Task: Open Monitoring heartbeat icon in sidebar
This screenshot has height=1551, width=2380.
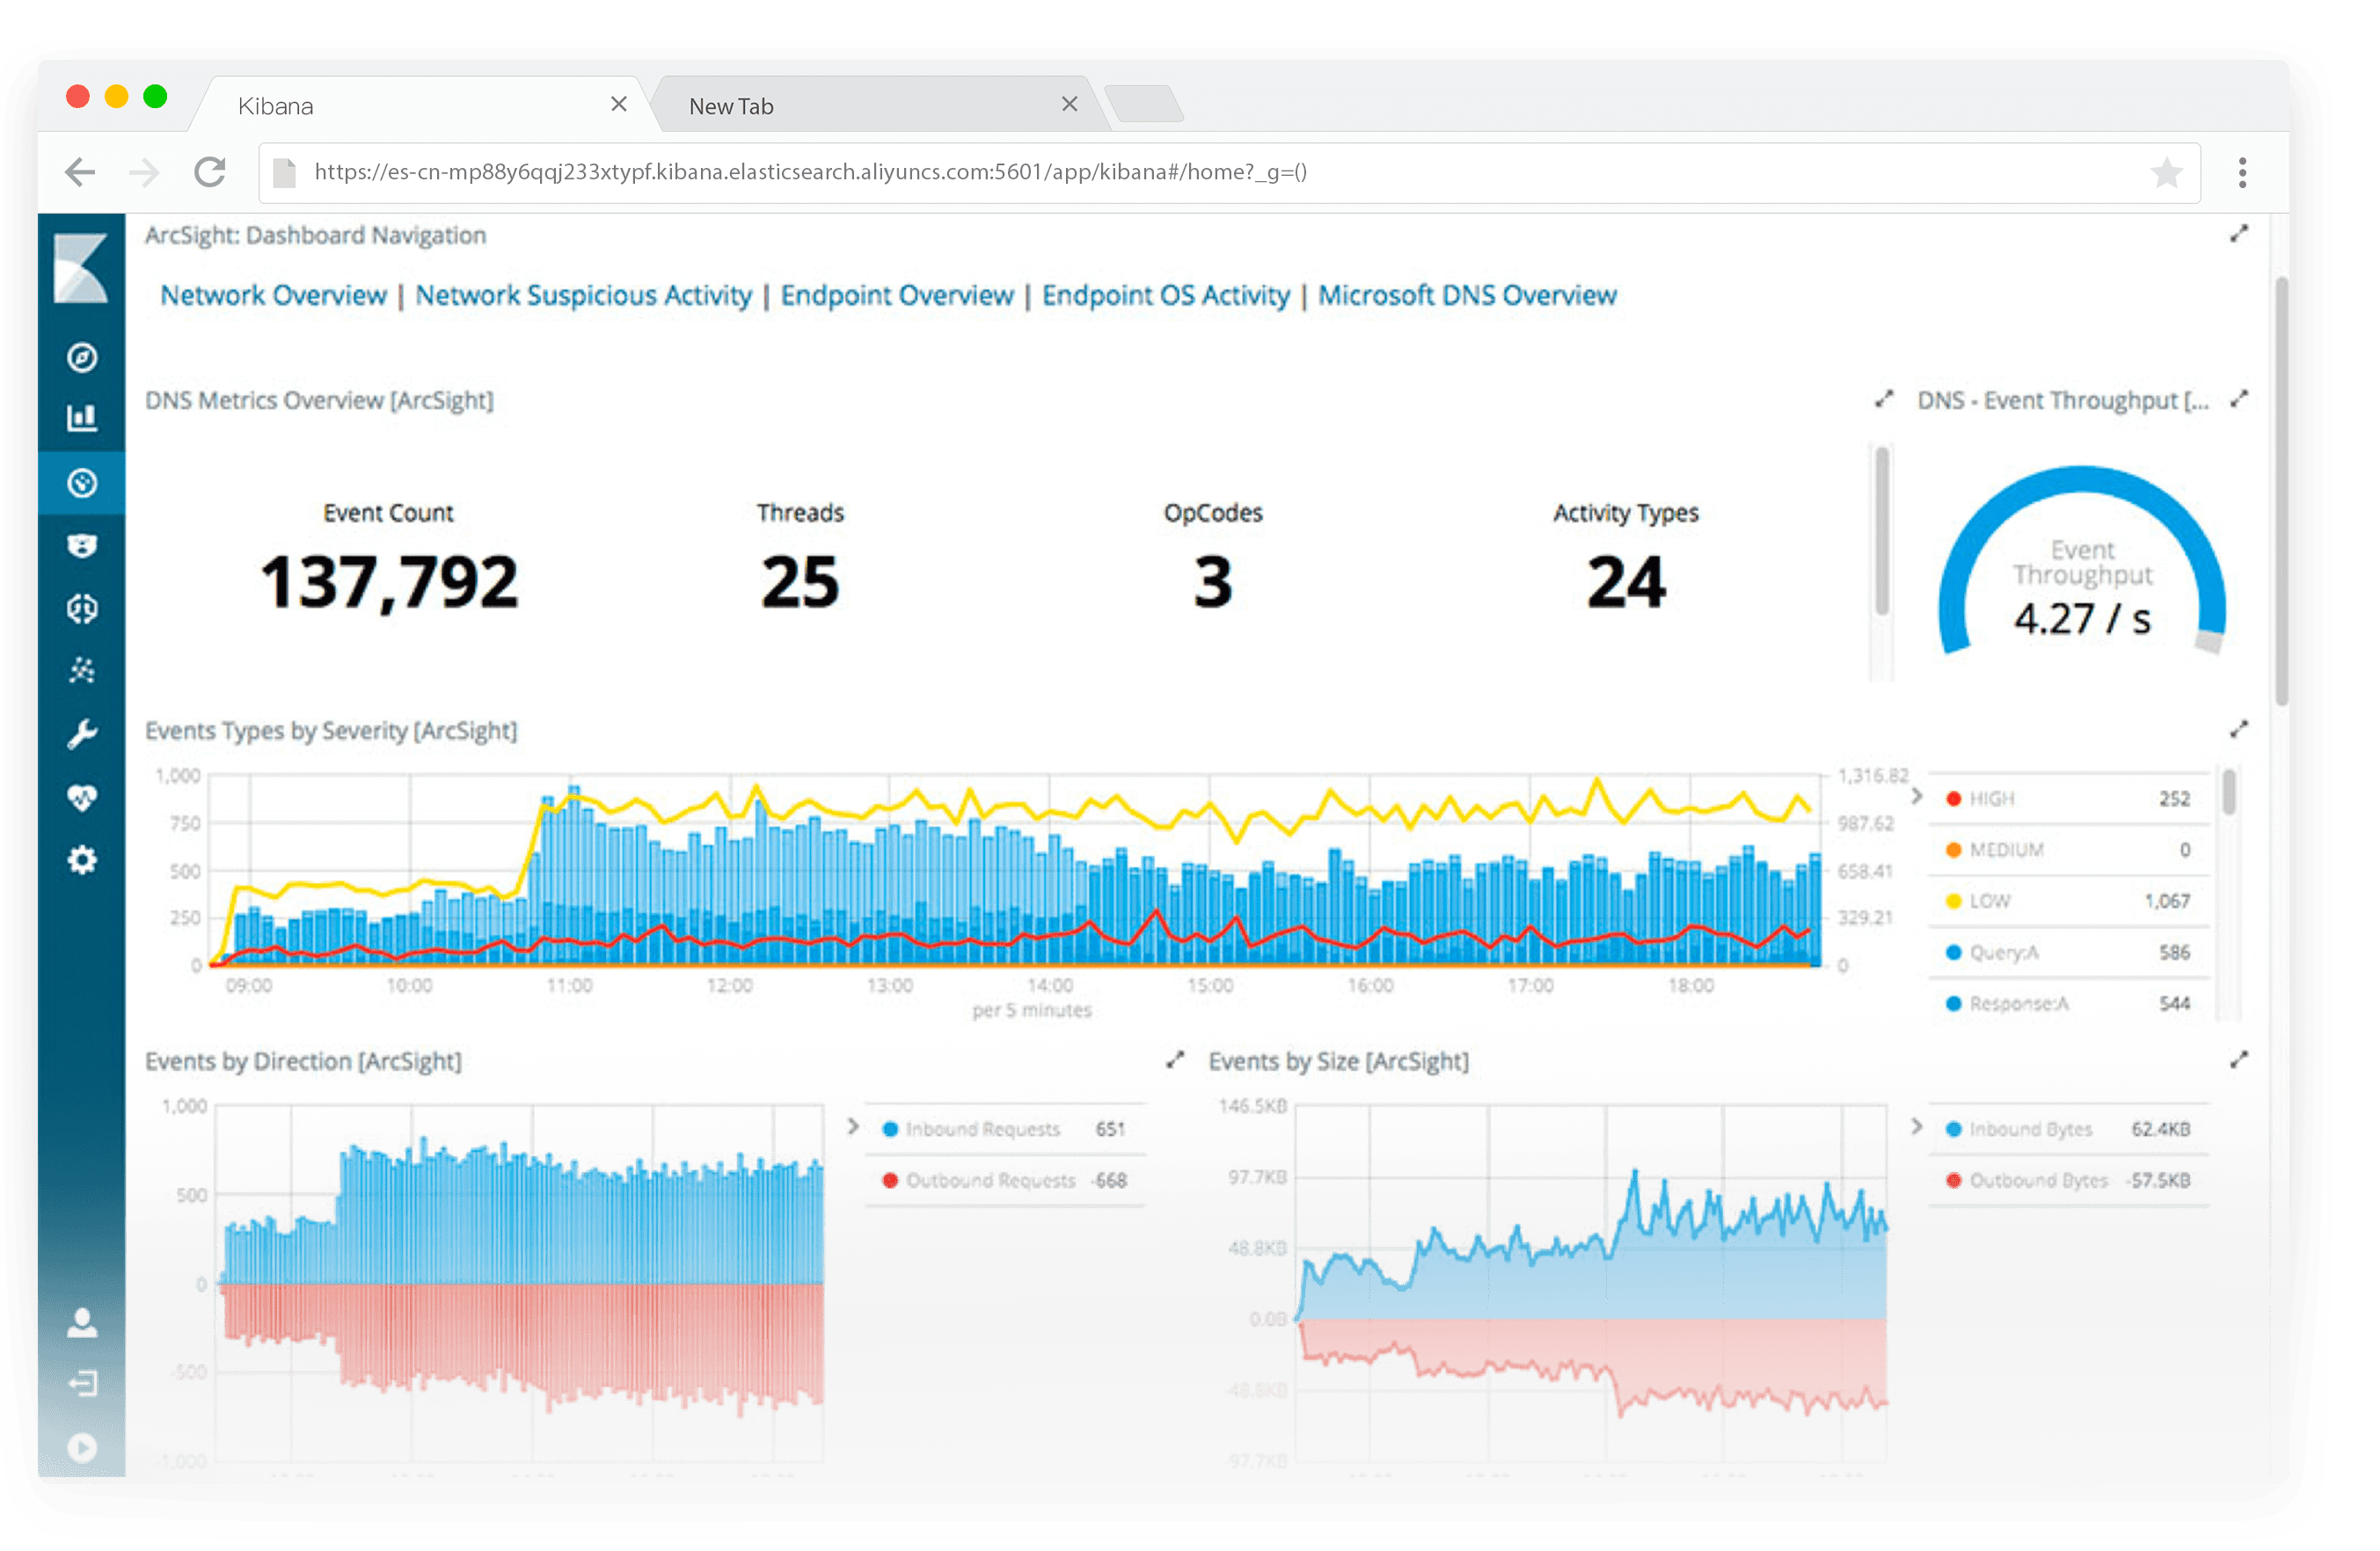Action: (82, 797)
